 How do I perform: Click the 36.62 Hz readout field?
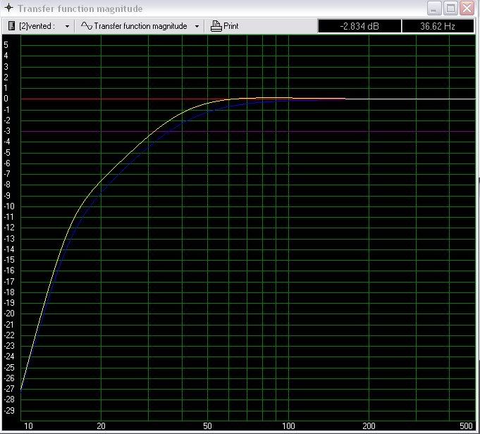[x=438, y=26]
